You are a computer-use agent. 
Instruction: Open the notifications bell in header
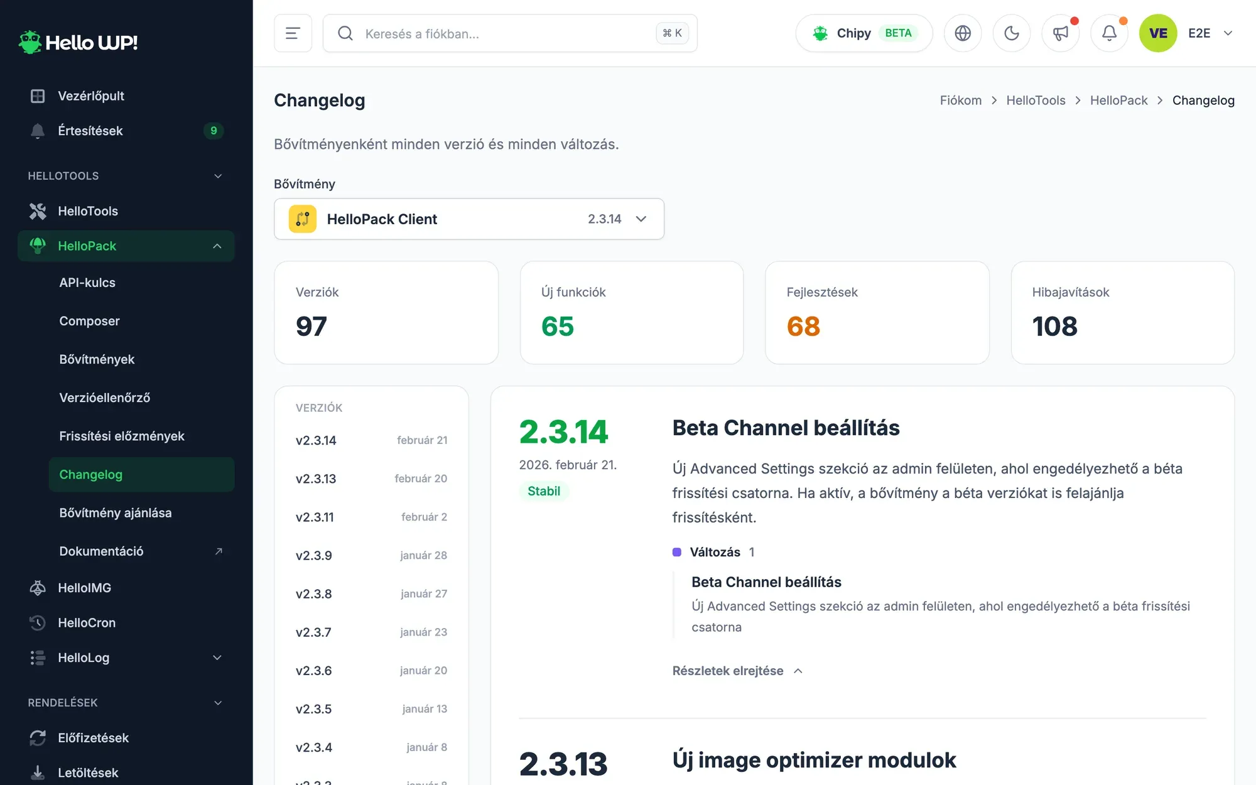click(x=1110, y=33)
